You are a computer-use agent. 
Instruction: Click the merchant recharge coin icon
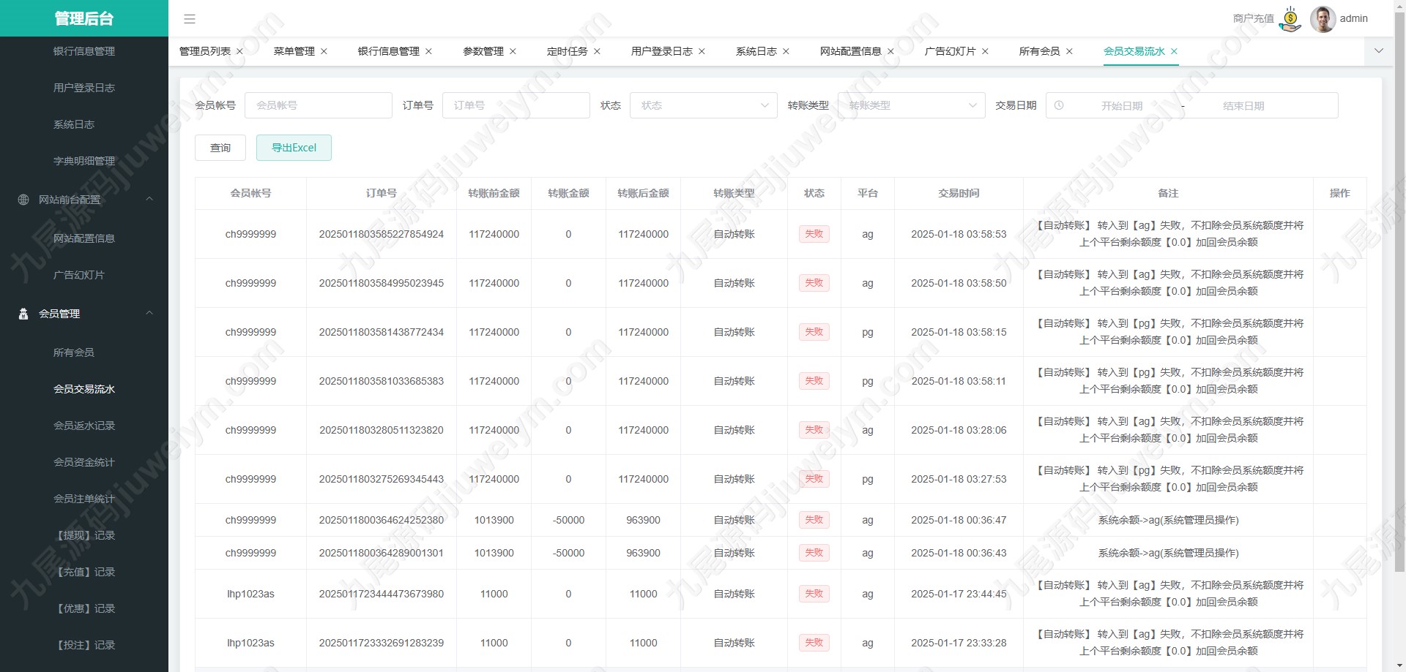1290,19
